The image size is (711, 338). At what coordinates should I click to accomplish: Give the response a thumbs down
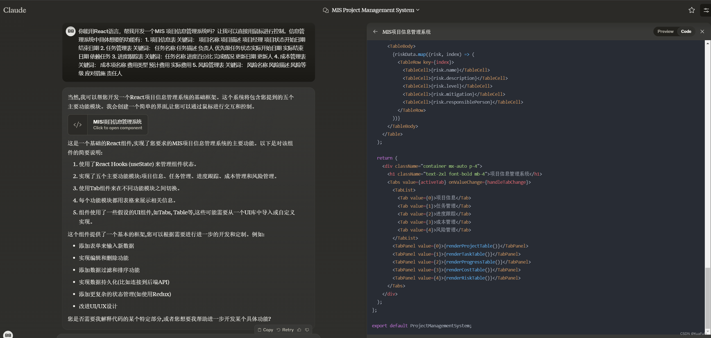coord(307,330)
